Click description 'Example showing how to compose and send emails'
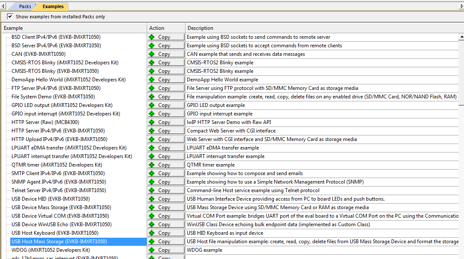Viewport: 464px width, 259px height. [x=245, y=173]
